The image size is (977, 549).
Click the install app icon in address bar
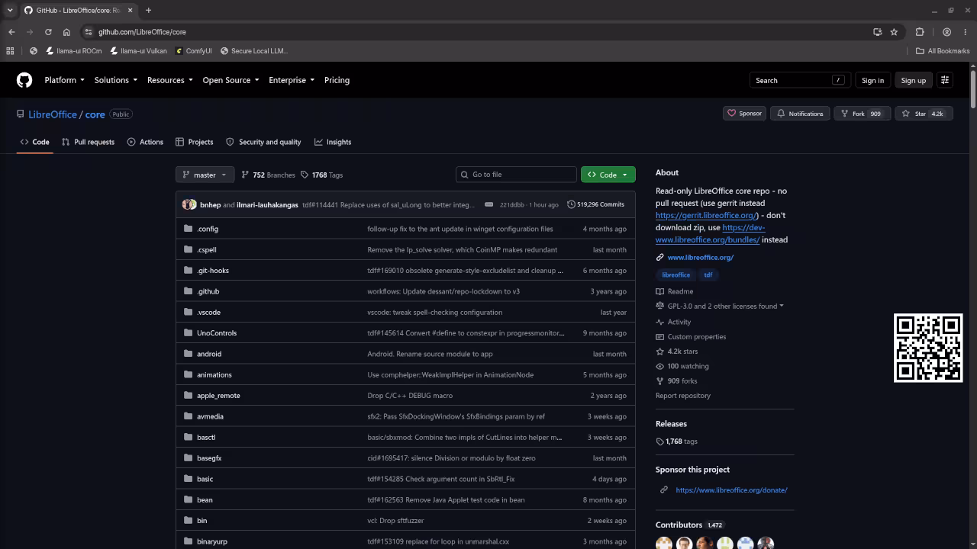click(877, 32)
